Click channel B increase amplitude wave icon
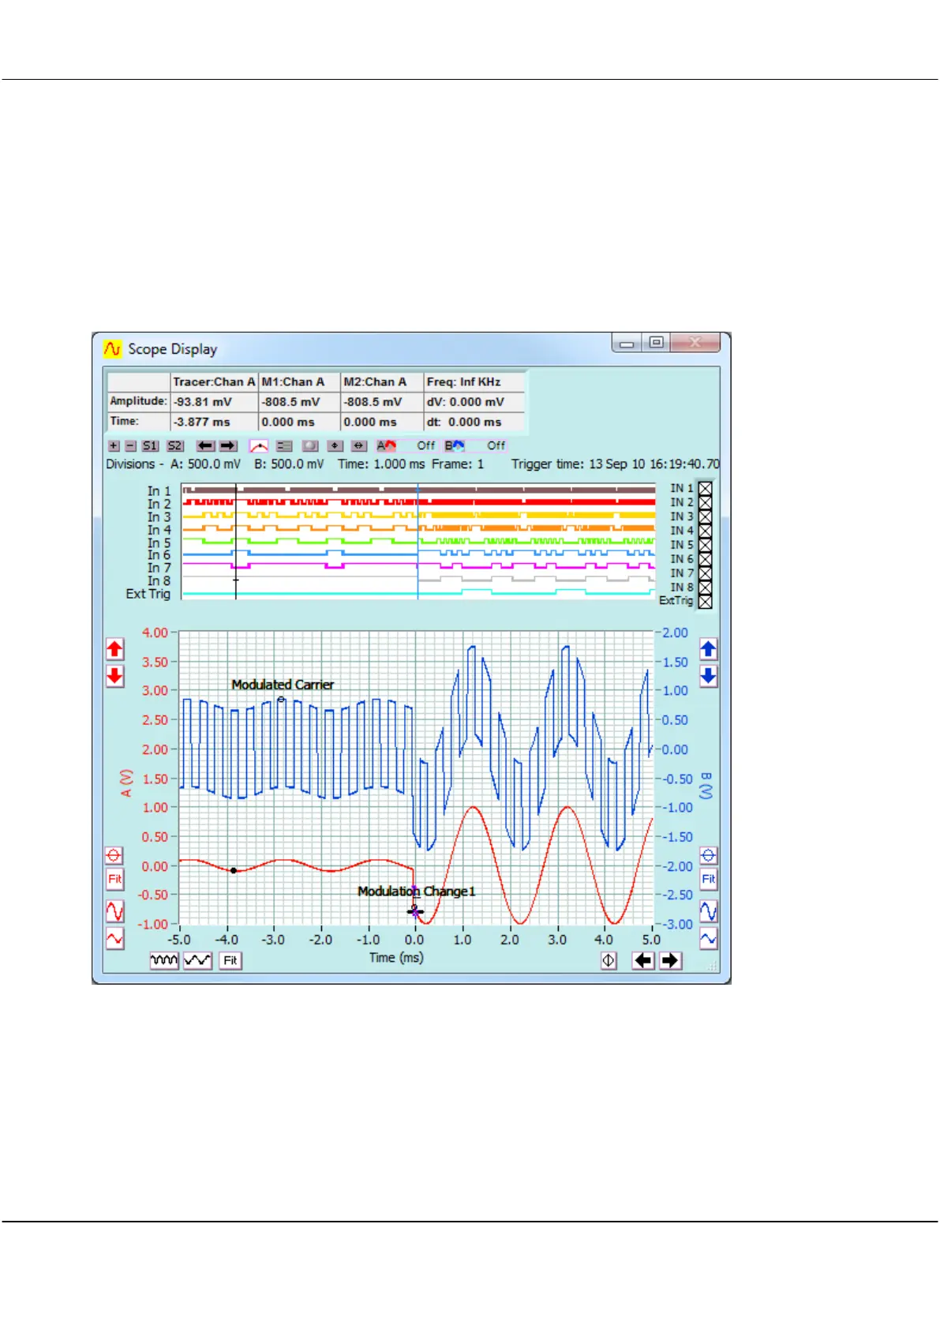The image size is (940, 1329). (x=708, y=911)
